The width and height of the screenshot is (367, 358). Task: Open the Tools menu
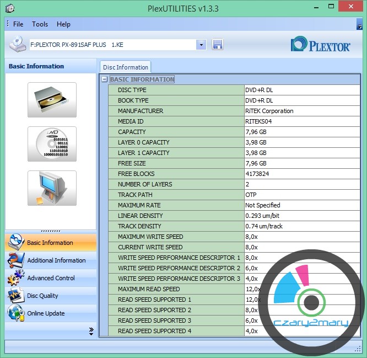click(40, 24)
